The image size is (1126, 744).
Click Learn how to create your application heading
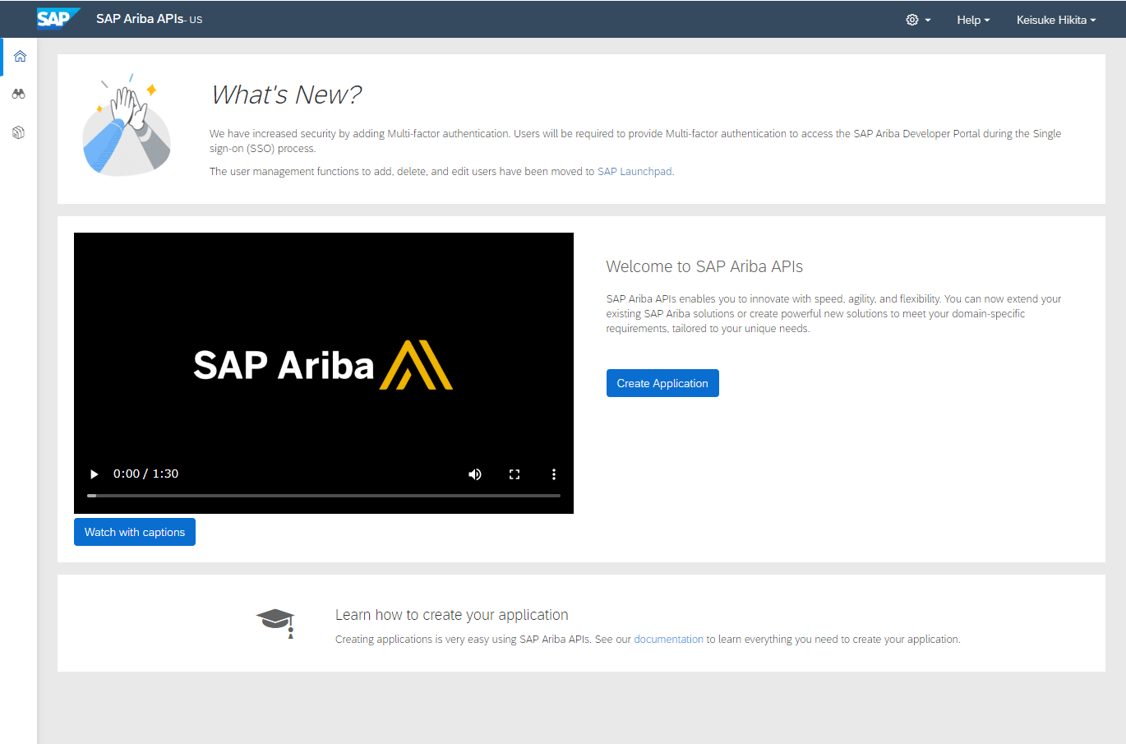click(x=451, y=615)
